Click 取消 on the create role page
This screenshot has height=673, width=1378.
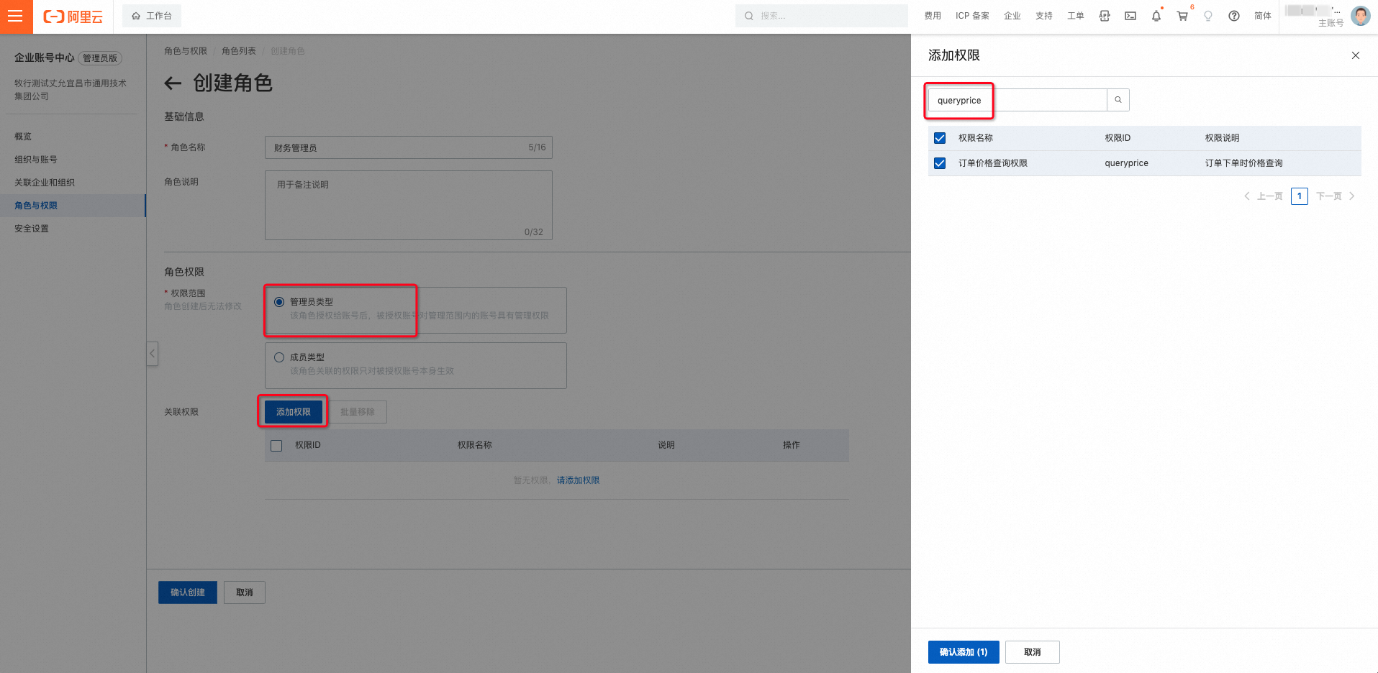click(x=245, y=592)
